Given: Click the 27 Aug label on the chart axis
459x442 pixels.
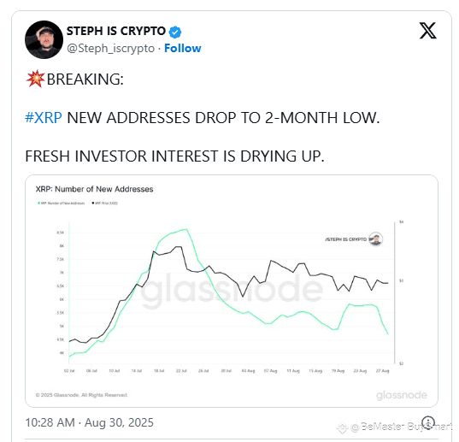Looking at the screenshot, I should tap(382, 370).
